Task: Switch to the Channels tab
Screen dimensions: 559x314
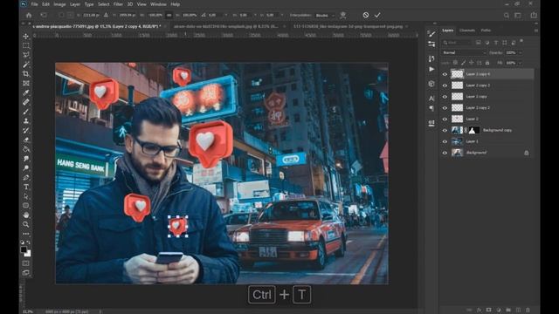Action: tap(467, 31)
